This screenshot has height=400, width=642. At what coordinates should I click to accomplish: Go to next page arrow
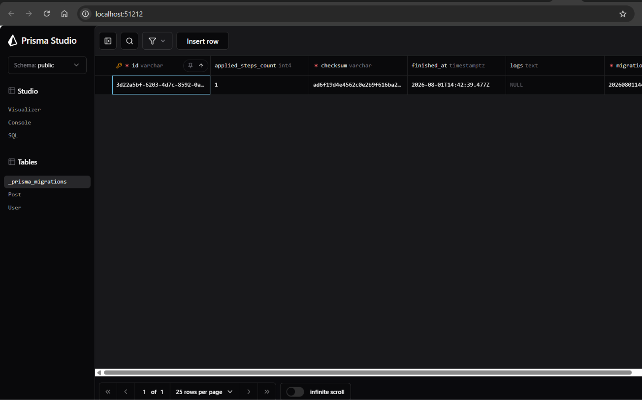tap(249, 392)
